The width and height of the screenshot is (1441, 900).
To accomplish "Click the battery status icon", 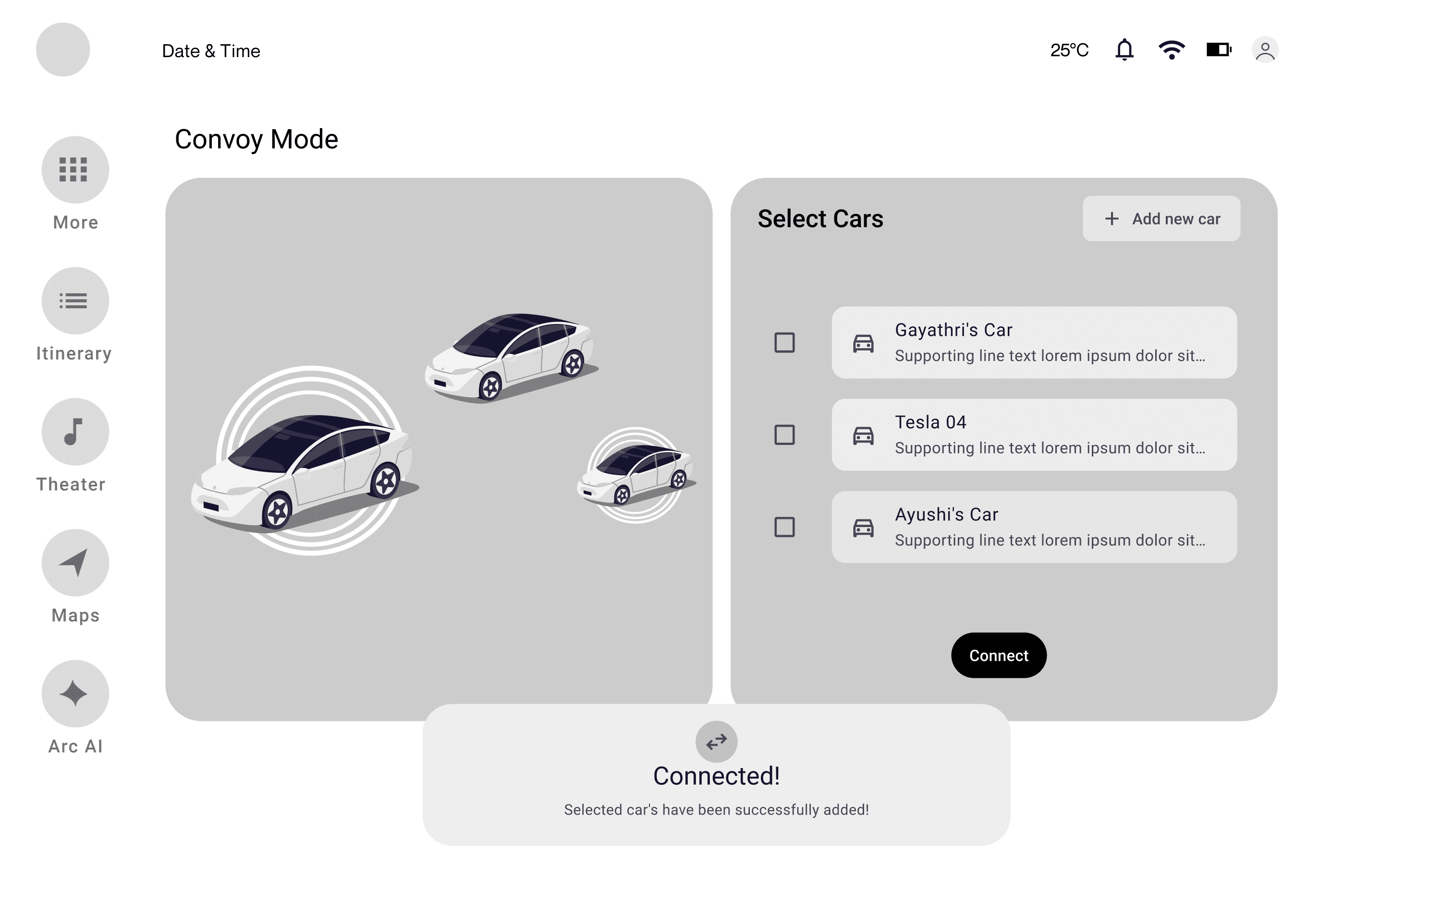I will coord(1219,49).
